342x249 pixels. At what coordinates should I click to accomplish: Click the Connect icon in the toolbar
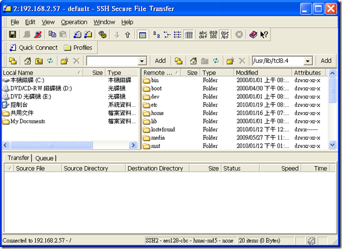(x=27, y=35)
